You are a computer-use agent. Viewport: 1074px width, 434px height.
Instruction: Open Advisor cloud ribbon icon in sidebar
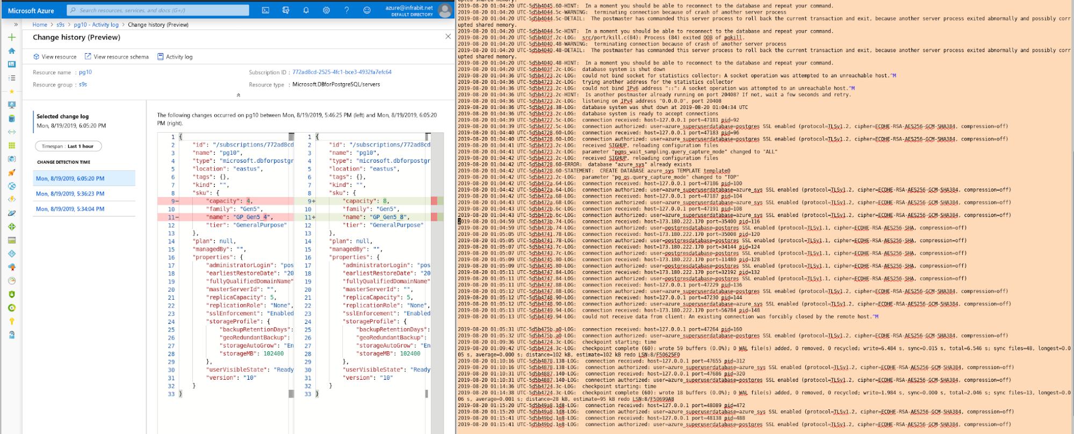point(12,267)
